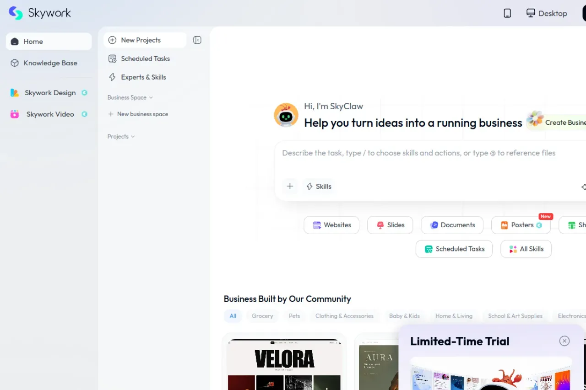Collapse the Business Space section
586x390 pixels.
130,97
